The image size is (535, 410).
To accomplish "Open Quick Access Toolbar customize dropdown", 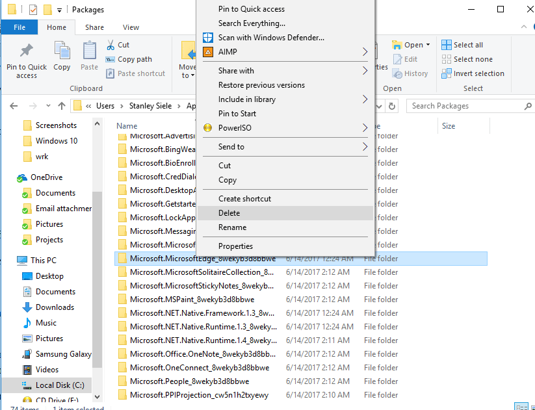I will pos(59,10).
